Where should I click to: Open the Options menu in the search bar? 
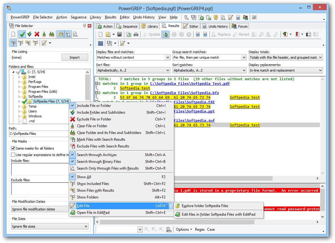pyautogui.click(x=184, y=229)
